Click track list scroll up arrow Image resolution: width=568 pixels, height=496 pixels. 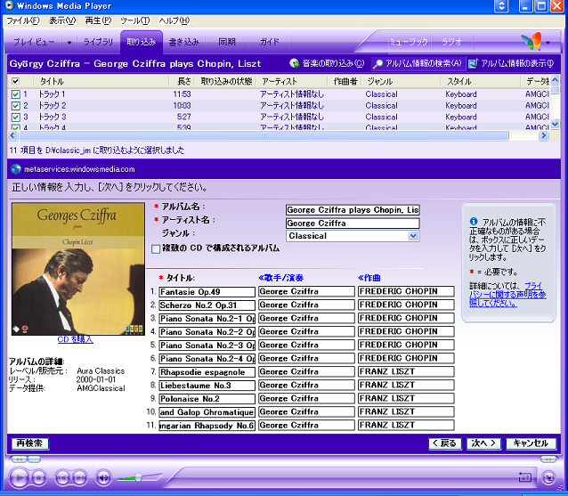click(x=555, y=80)
